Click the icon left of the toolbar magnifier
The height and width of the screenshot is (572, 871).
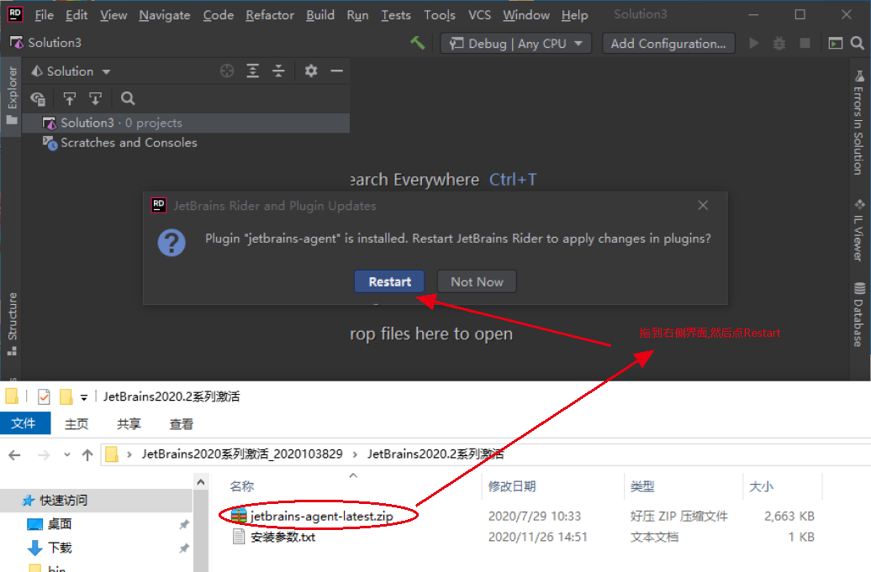point(836,44)
